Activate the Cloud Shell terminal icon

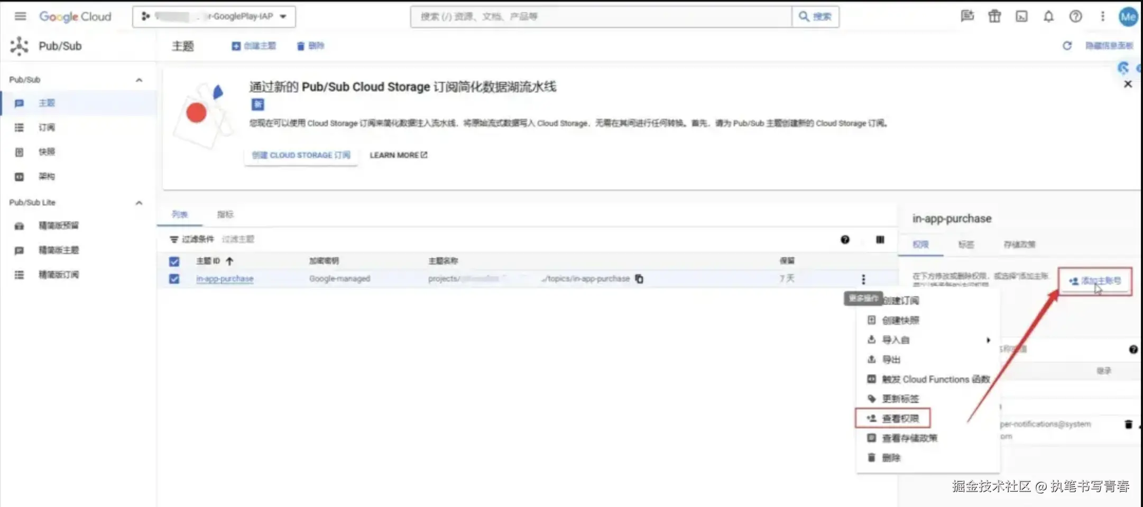point(1021,16)
